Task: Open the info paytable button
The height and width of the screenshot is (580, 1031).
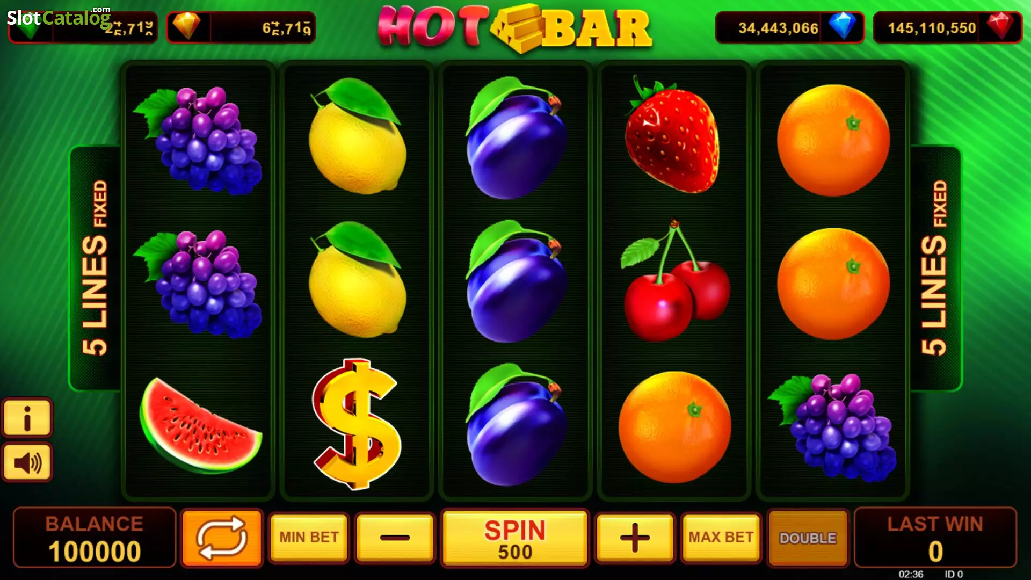Action: [27, 417]
